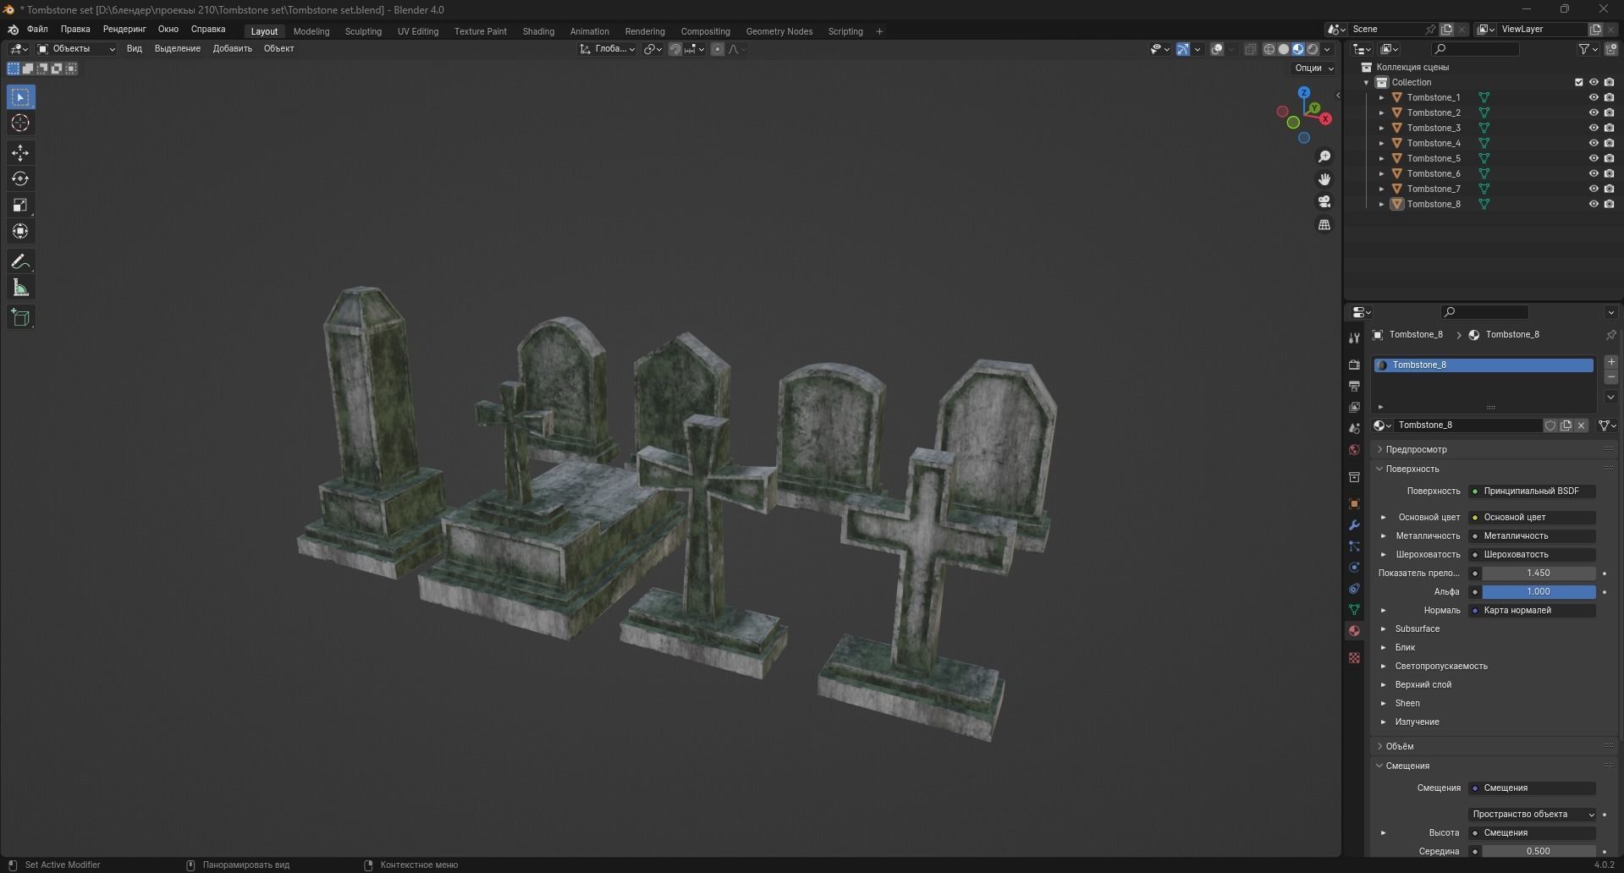The width and height of the screenshot is (1624, 873).
Task: Open the Physics properties tab
Action: tap(1354, 568)
